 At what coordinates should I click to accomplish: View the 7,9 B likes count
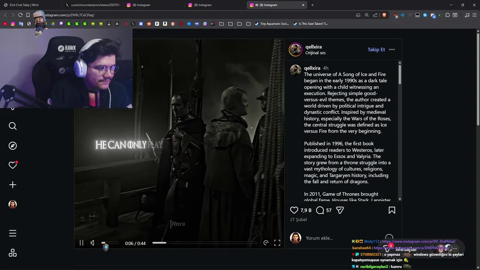306,210
